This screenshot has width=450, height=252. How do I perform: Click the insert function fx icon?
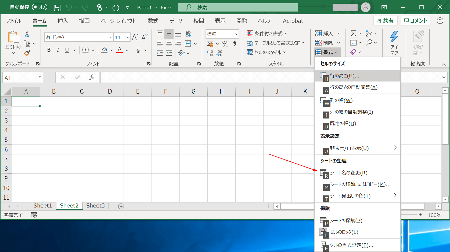[x=92, y=77]
